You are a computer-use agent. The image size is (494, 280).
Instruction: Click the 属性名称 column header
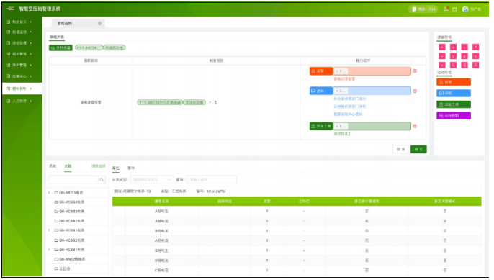[161, 202]
